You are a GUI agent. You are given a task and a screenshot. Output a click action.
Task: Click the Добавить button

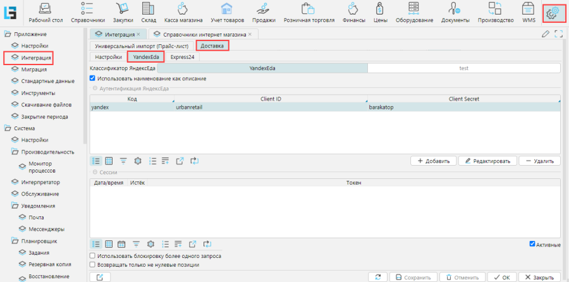pos(433,161)
